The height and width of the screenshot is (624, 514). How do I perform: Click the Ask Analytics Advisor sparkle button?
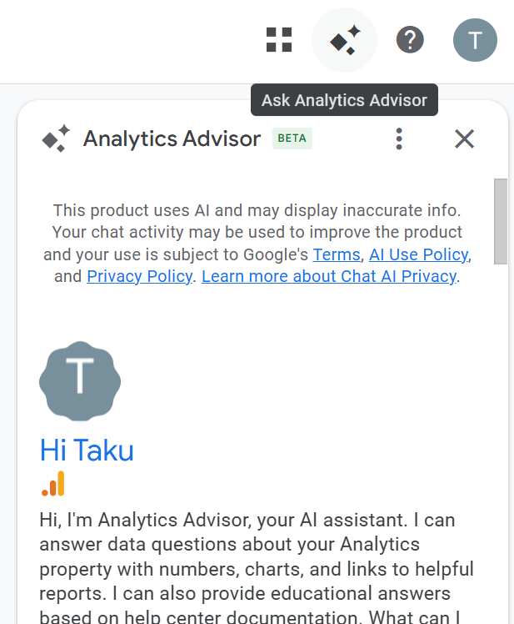[x=344, y=40]
